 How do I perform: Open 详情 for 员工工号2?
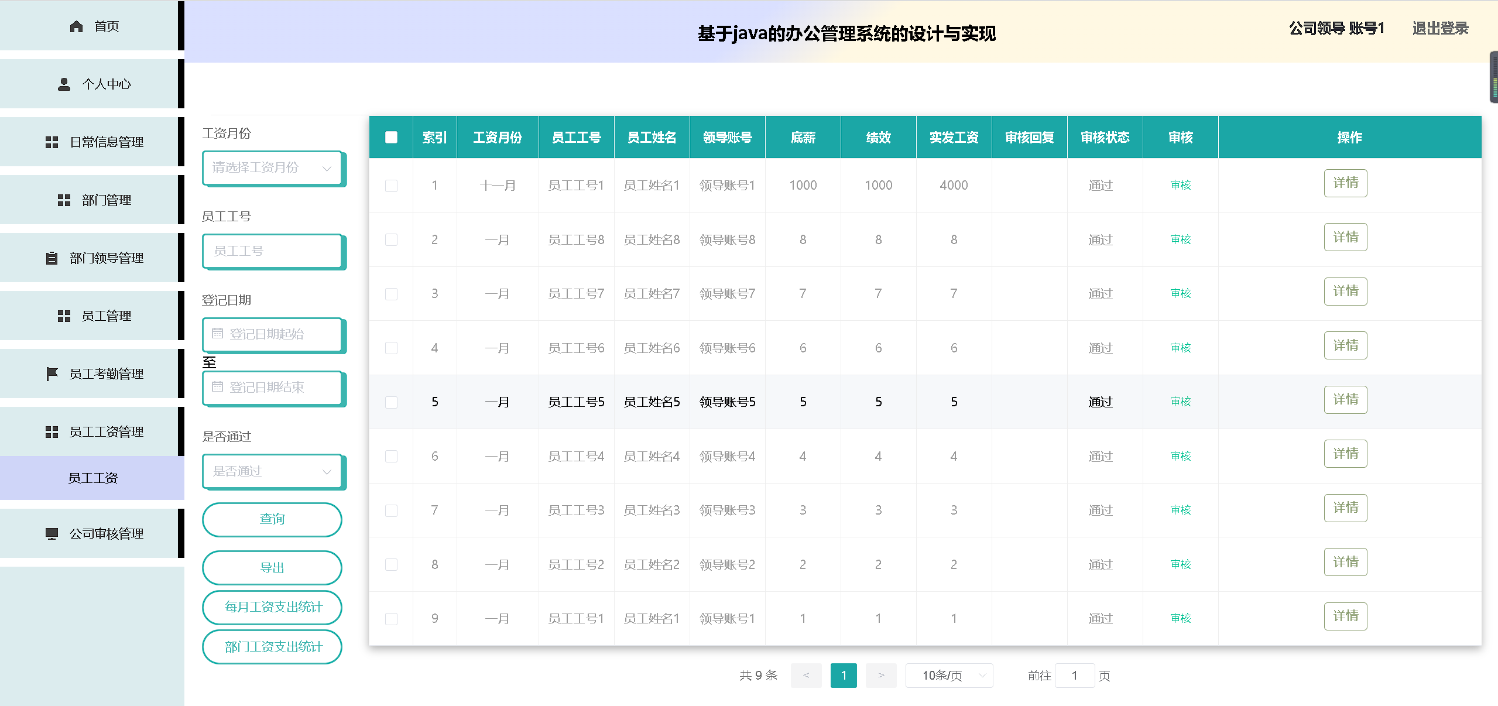pyautogui.click(x=1345, y=563)
